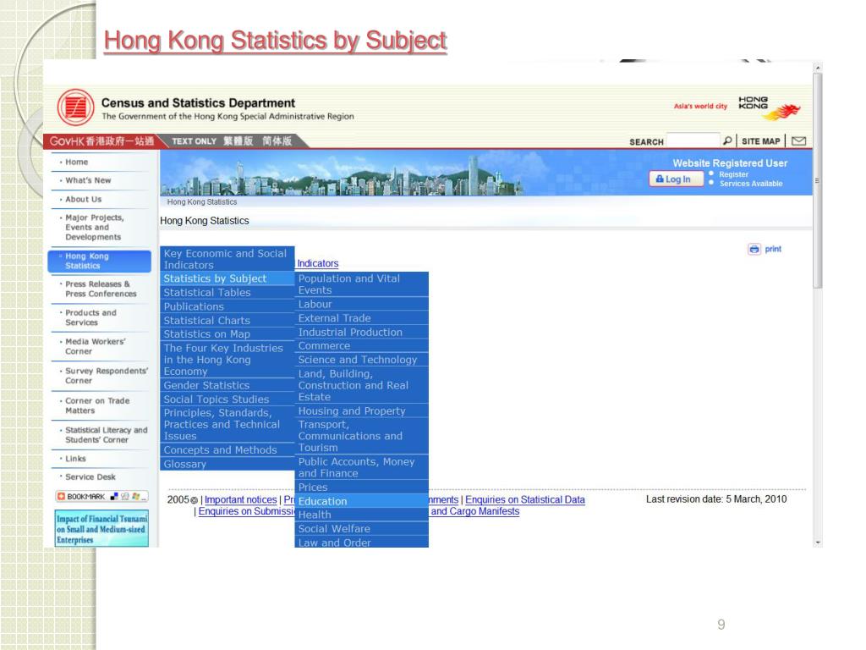
Task: Click Impact of Financial Tsunami banner
Action: (x=101, y=529)
